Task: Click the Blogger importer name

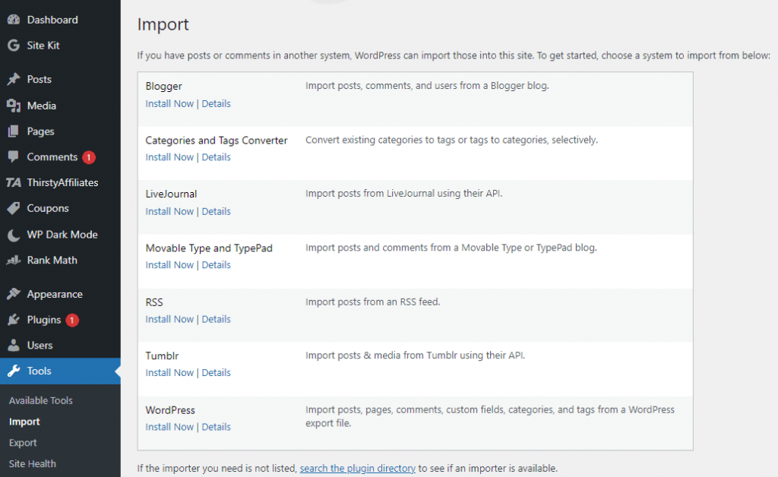Action: (164, 87)
